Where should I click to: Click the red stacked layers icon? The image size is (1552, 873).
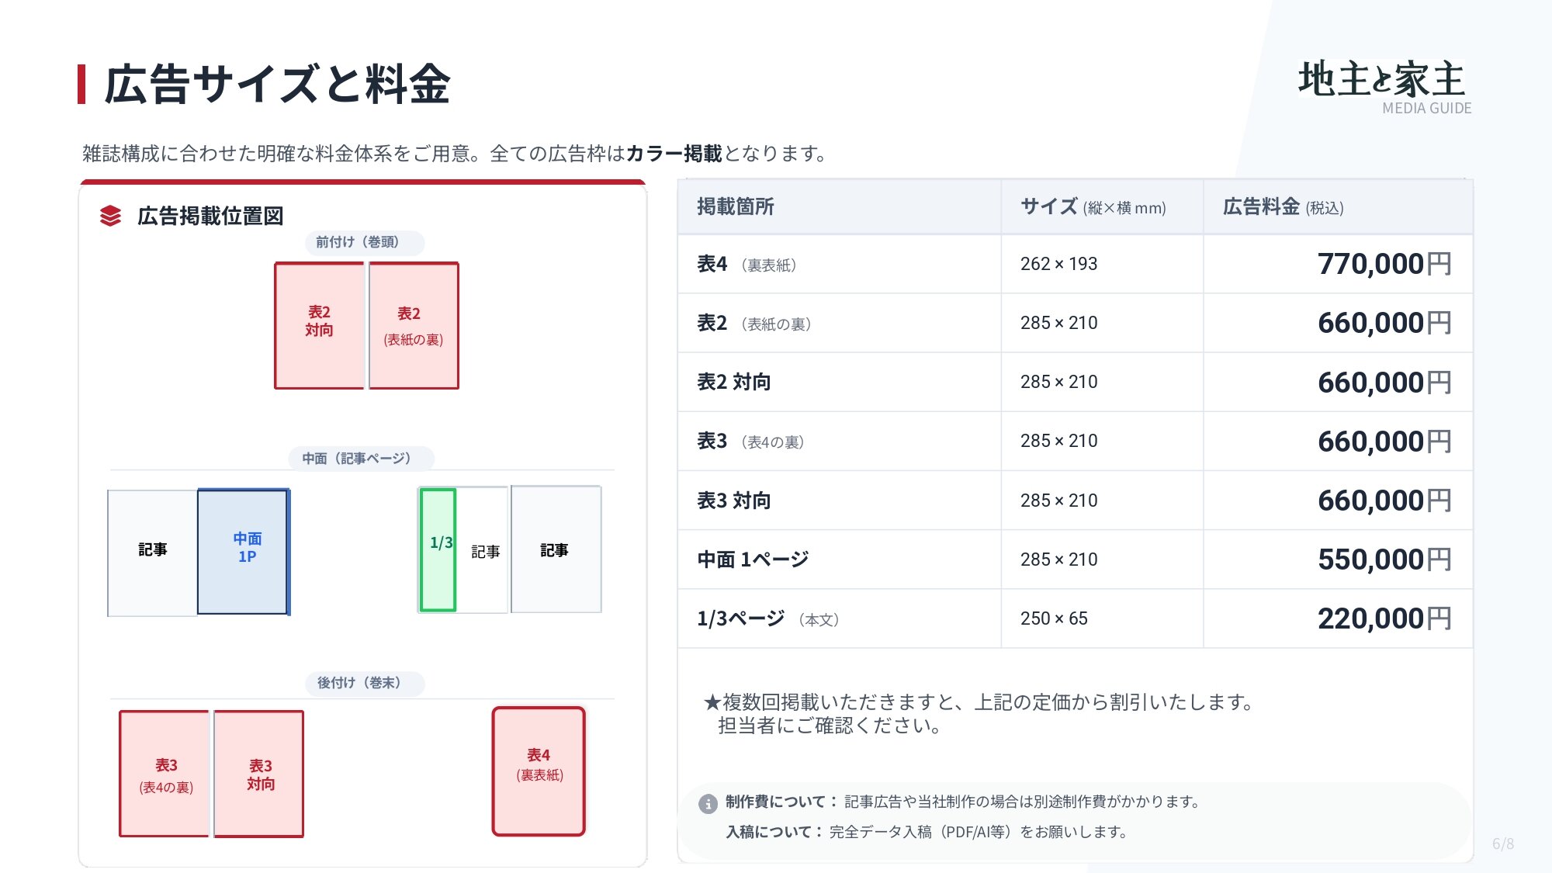(x=110, y=216)
